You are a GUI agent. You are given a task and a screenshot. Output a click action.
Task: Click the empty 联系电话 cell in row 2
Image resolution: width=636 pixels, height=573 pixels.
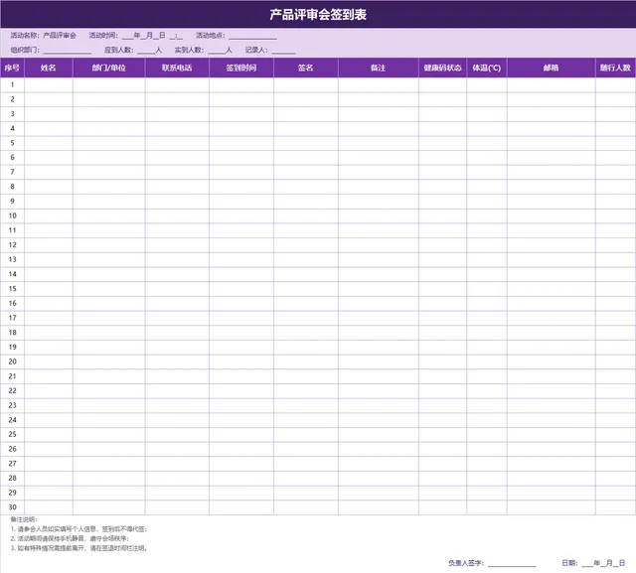coord(177,99)
